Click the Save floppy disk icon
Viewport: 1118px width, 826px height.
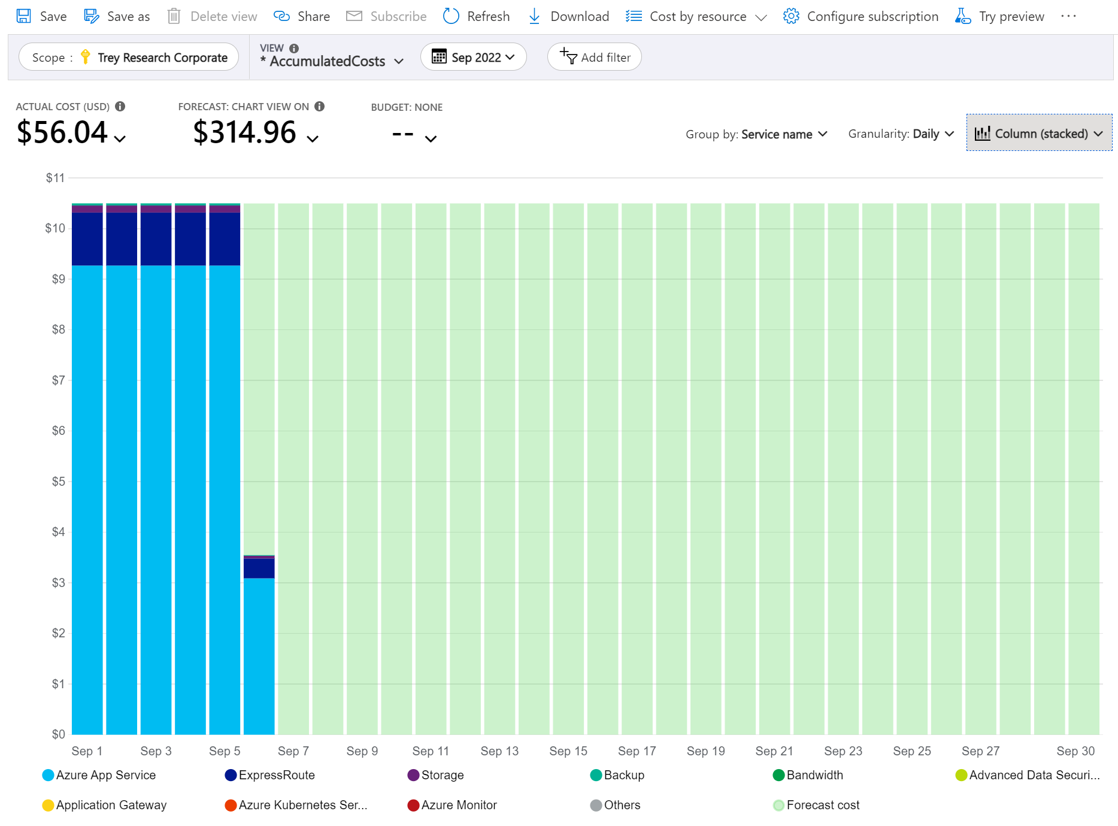(23, 16)
